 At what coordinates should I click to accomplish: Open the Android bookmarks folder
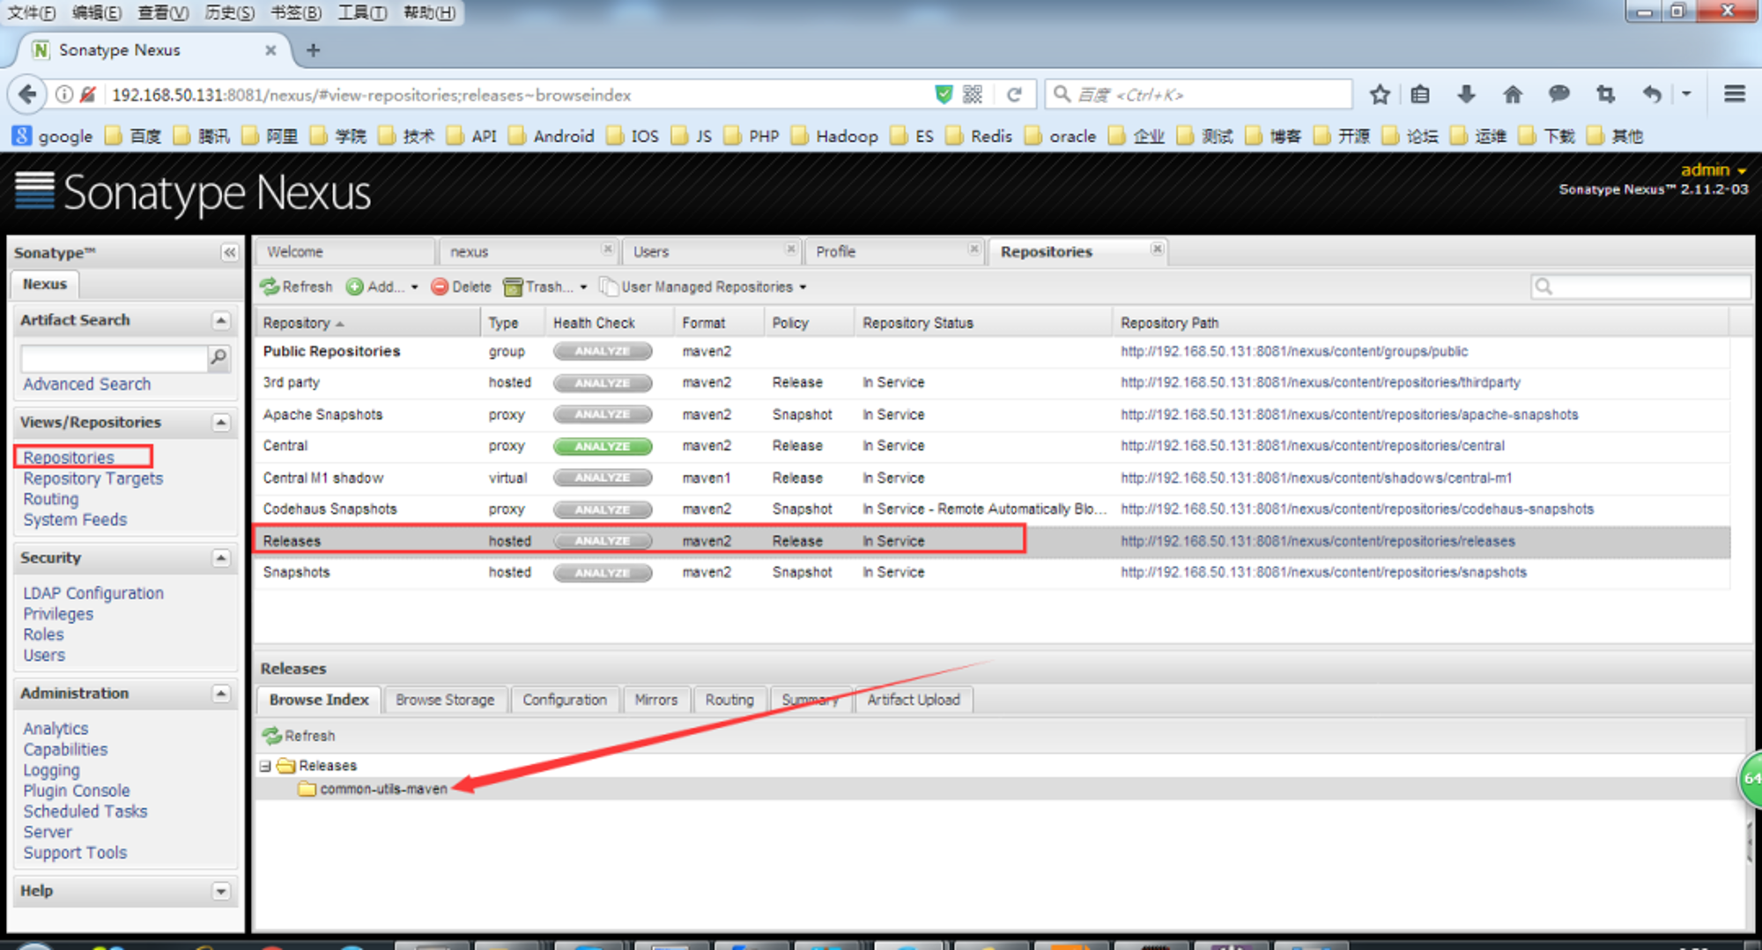pyautogui.click(x=552, y=136)
